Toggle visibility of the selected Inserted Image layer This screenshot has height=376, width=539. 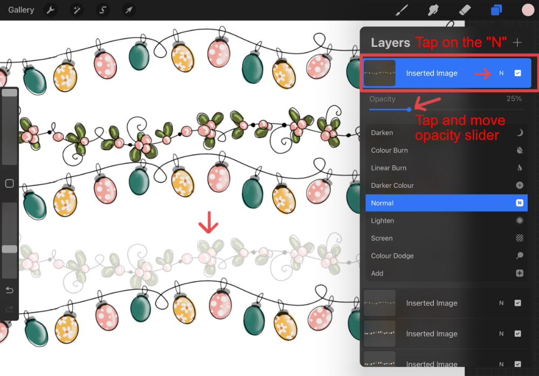click(x=520, y=72)
